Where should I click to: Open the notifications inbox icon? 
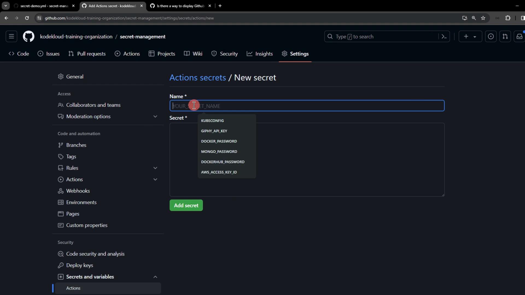[519, 37]
